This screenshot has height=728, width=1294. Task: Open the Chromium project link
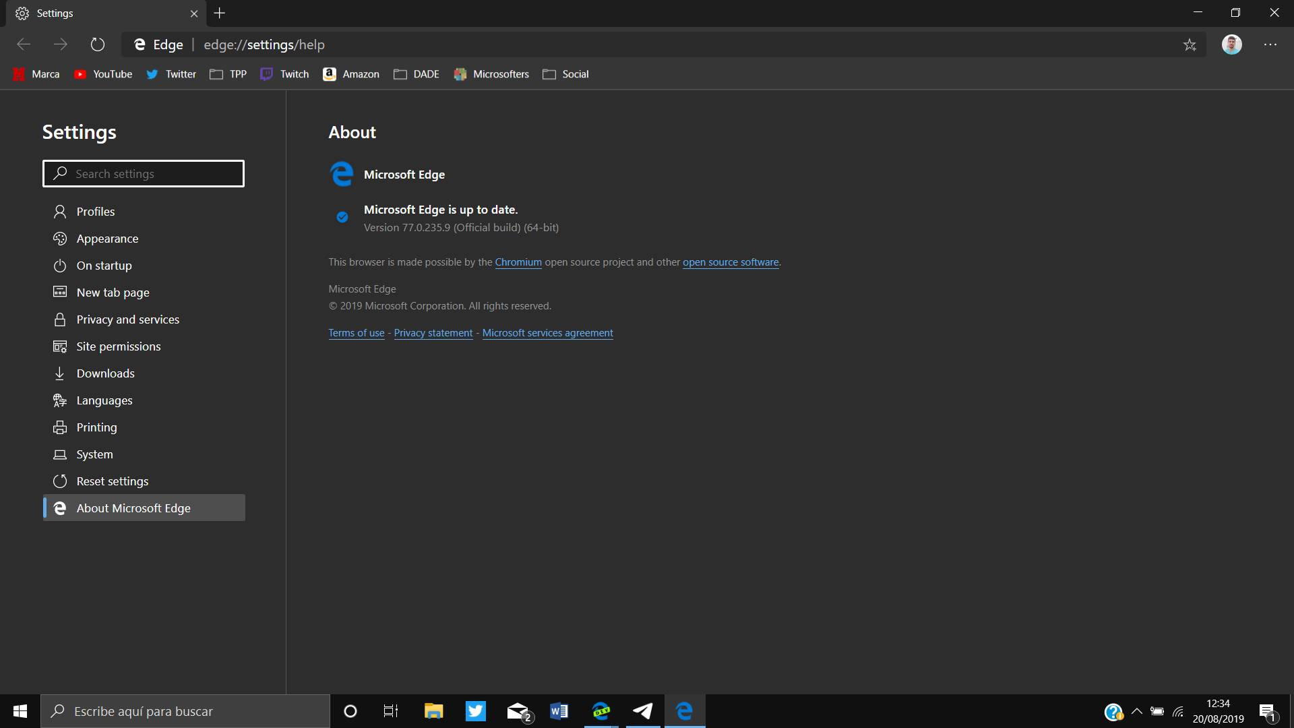(x=518, y=262)
